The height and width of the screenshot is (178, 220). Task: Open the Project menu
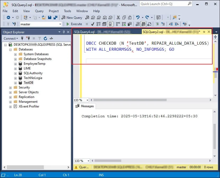tap(54, 11)
